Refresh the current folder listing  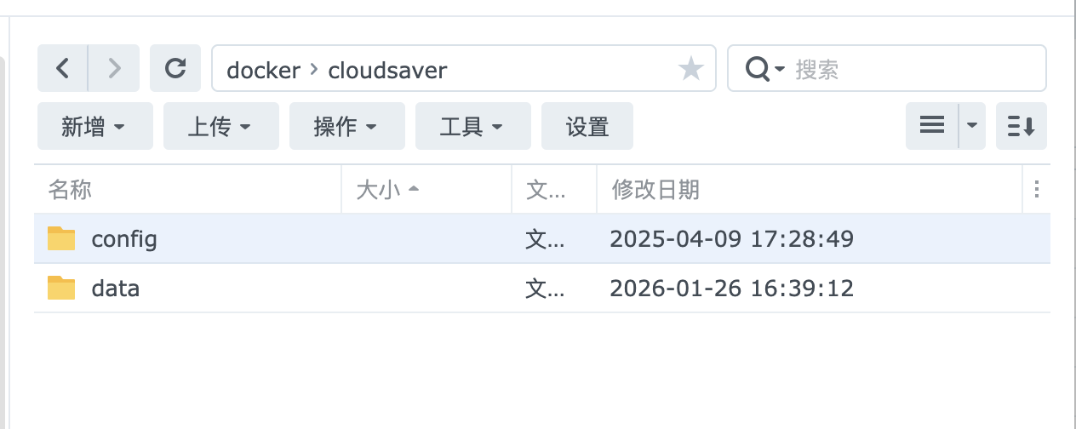point(175,68)
